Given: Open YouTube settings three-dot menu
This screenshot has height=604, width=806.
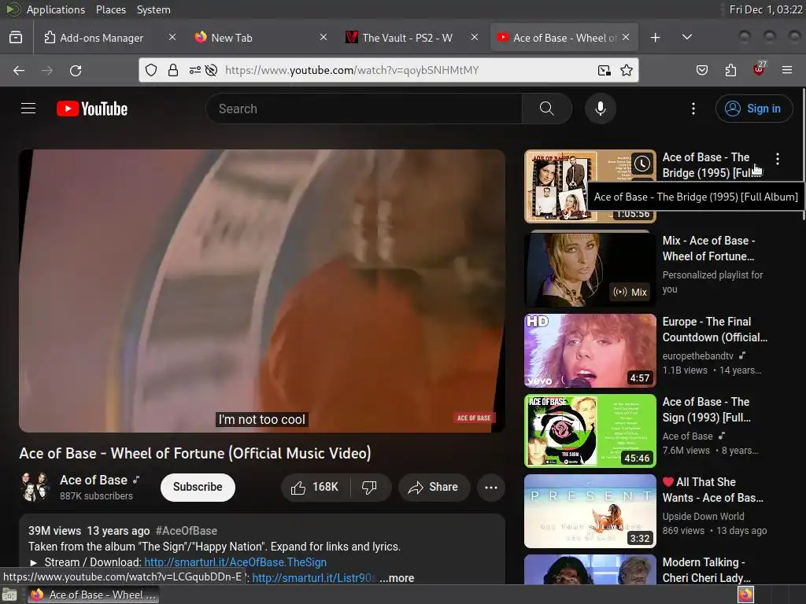Looking at the screenshot, I should tap(693, 109).
